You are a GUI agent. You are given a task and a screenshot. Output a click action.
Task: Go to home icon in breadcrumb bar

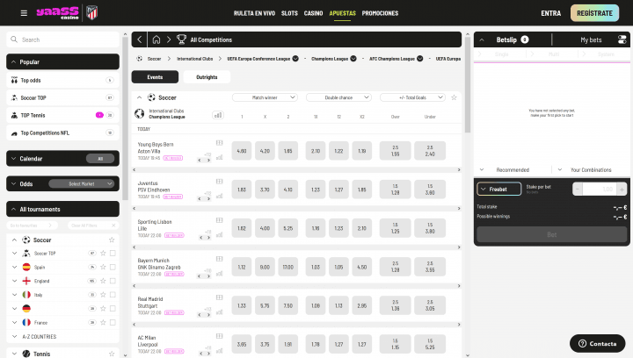156,39
